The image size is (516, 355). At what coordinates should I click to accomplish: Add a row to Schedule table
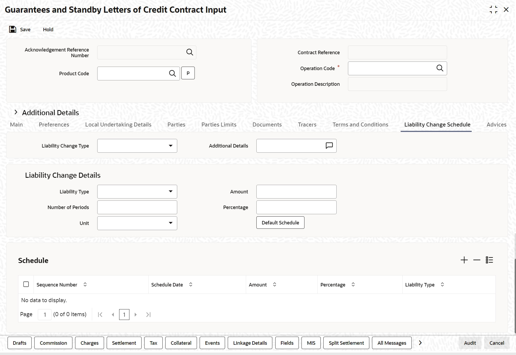pos(464,260)
